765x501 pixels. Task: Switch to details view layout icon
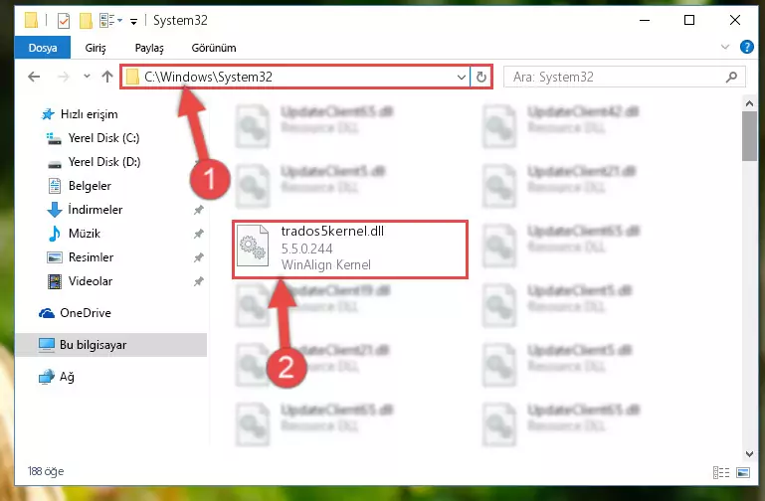(721, 472)
